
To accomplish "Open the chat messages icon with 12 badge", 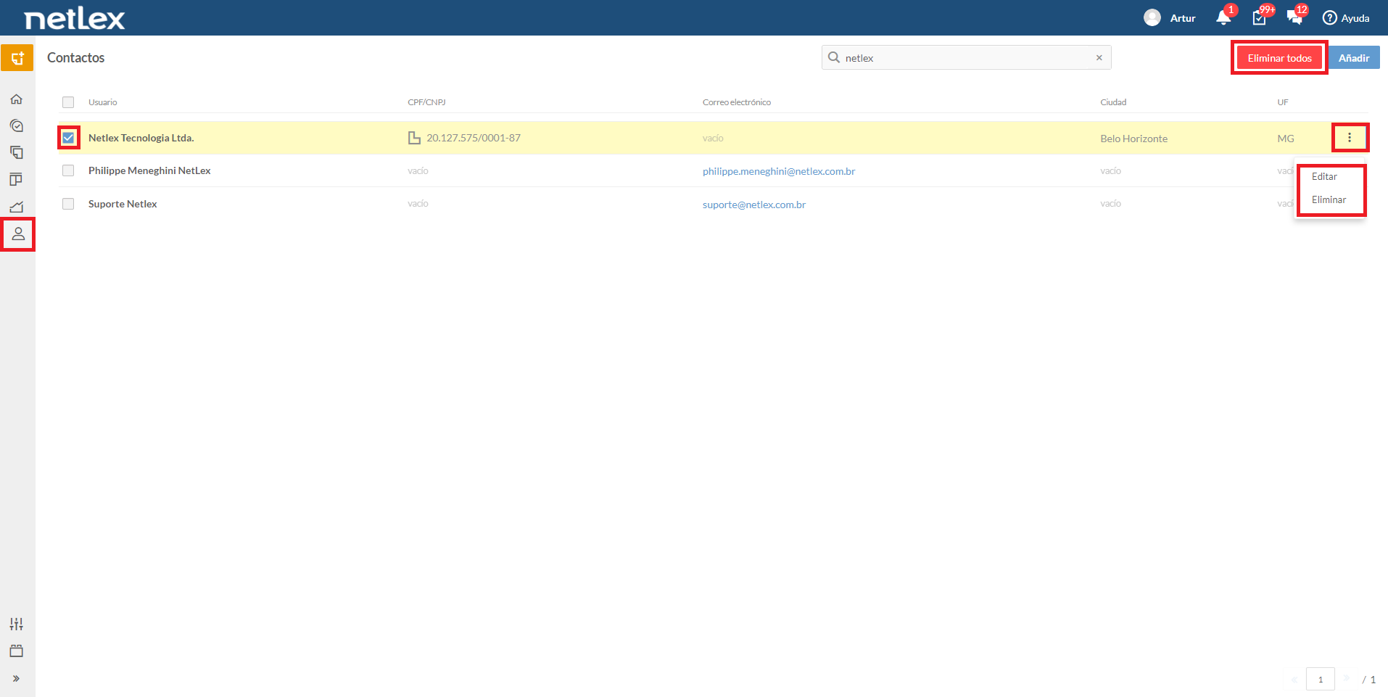I will tap(1294, 17).
